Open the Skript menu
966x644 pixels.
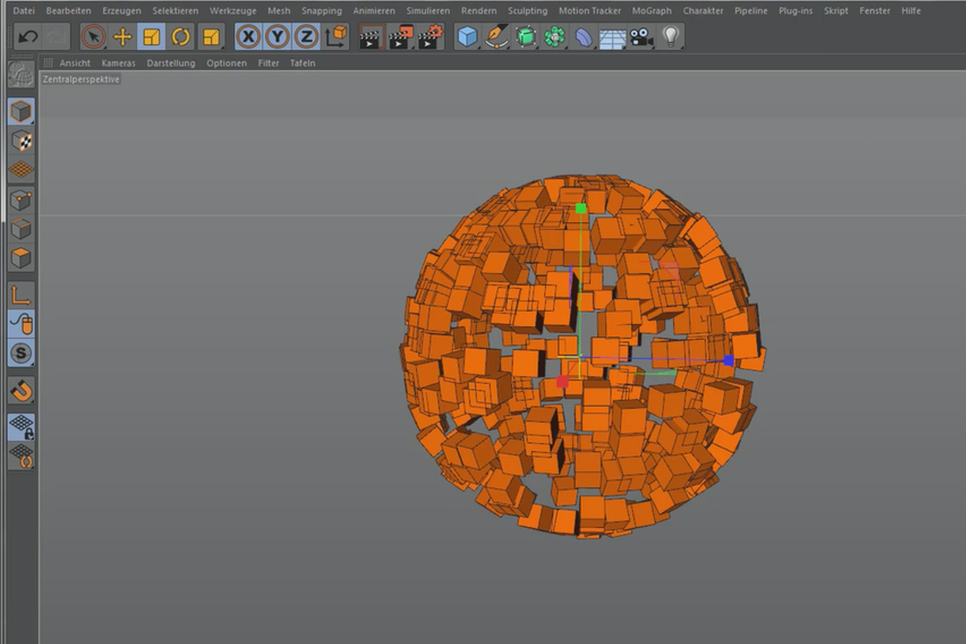pyautogui.click(x=836, y=10)
